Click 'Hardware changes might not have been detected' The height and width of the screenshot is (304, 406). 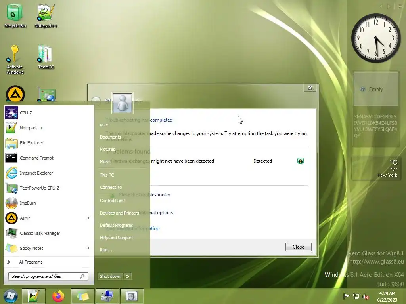(163, 161)
